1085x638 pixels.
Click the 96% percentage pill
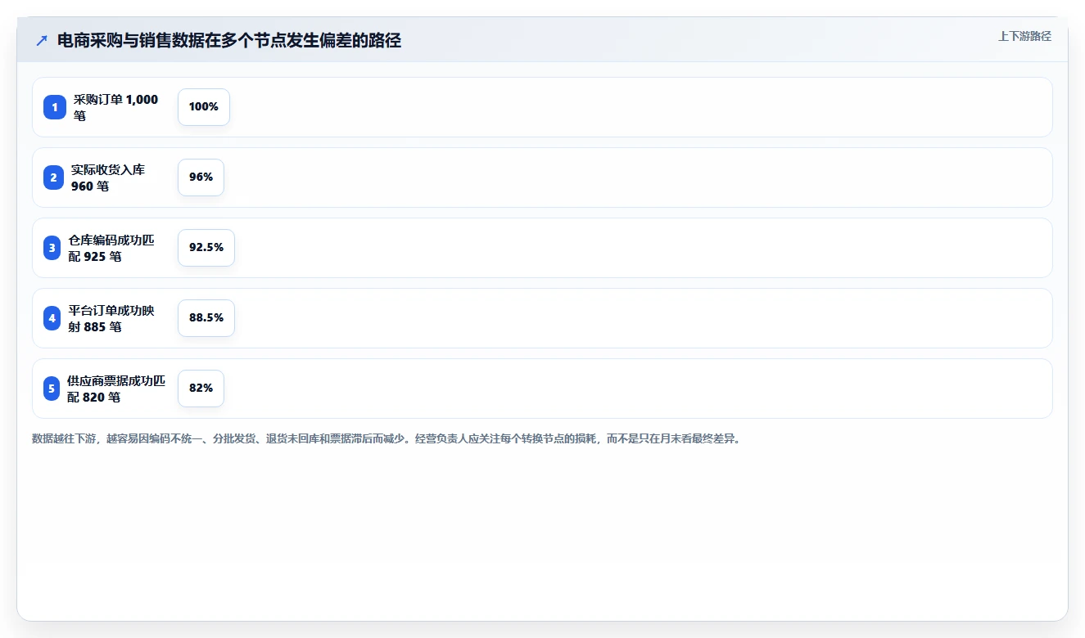point(201,177)
